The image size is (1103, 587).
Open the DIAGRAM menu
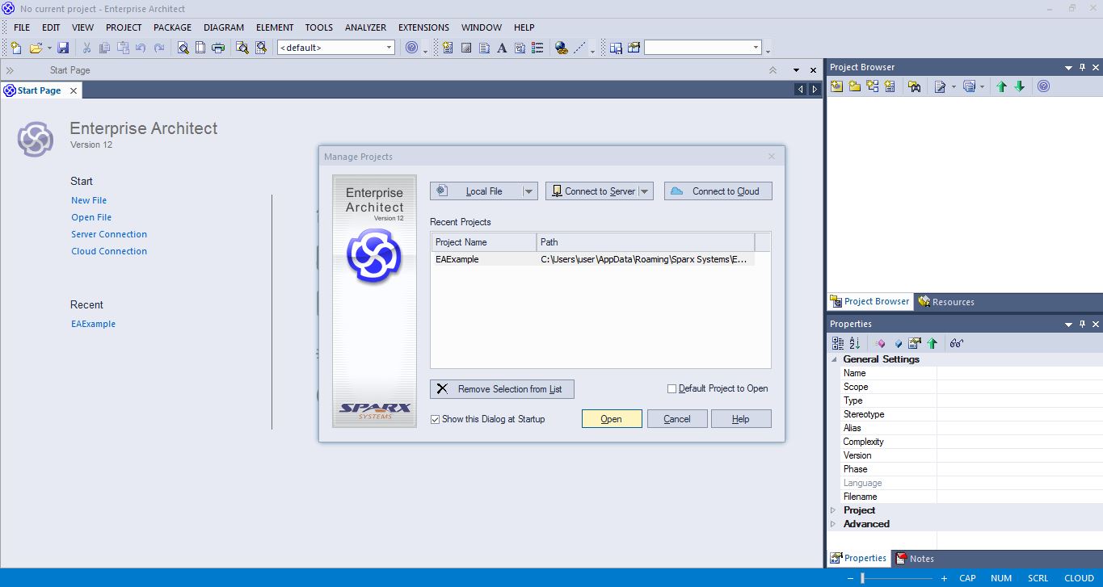(224, 27)
